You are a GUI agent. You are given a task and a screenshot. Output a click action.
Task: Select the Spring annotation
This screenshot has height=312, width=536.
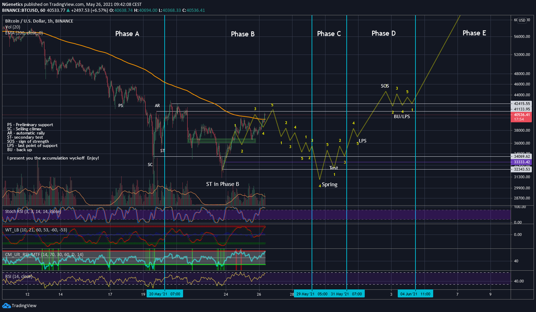(x=330, y=184)
